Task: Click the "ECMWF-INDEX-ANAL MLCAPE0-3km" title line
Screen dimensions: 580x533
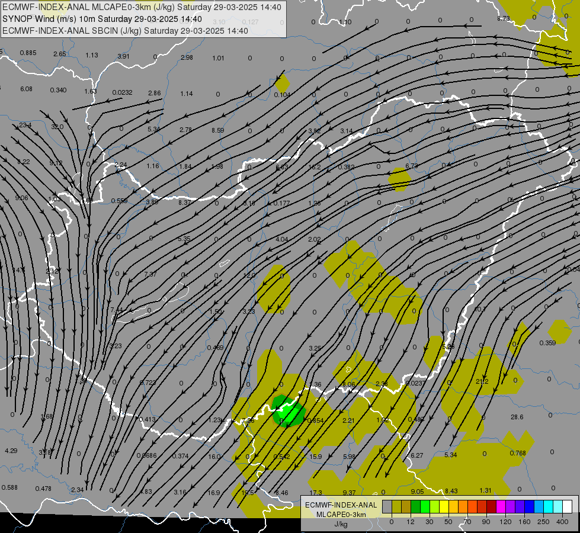Action: (x=142, y=7)
